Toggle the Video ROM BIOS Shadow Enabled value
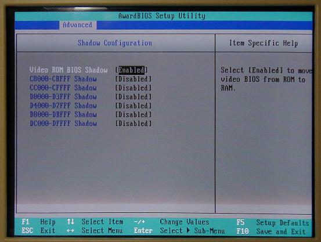321x242 pixels. coord(131,70)
